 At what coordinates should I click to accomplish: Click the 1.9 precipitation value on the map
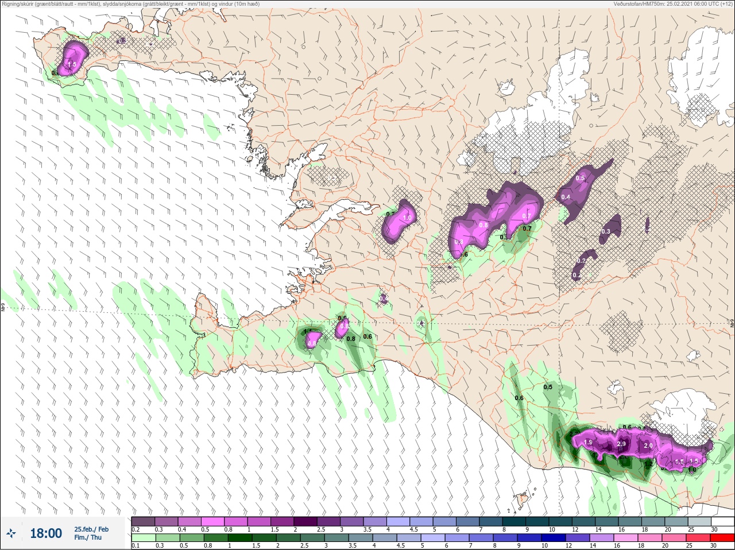point(588,443)
